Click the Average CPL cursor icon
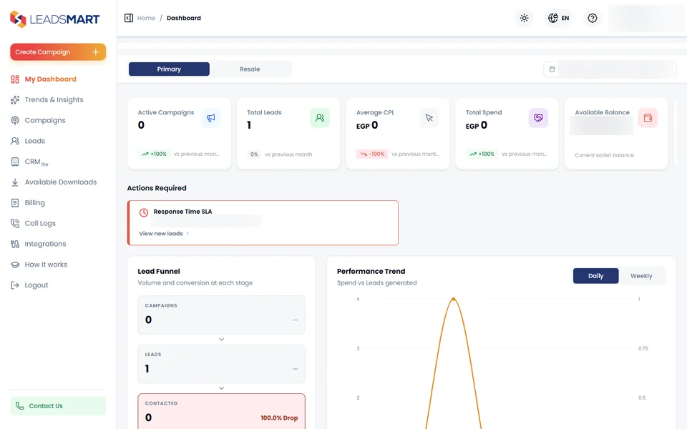This screenshot has height=429, width=687. (x=429, y=118)
